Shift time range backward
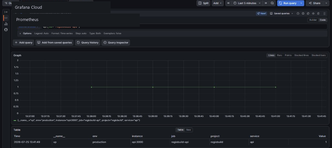The image size is (332, 148). pyautogui.click(x=228, y=3)
